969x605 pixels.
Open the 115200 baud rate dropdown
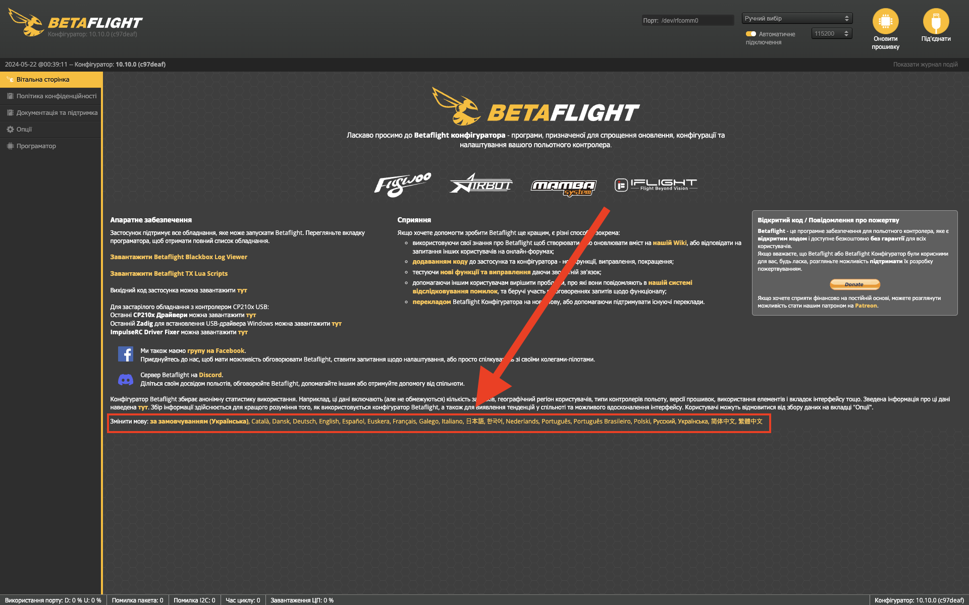coord(832,34)
